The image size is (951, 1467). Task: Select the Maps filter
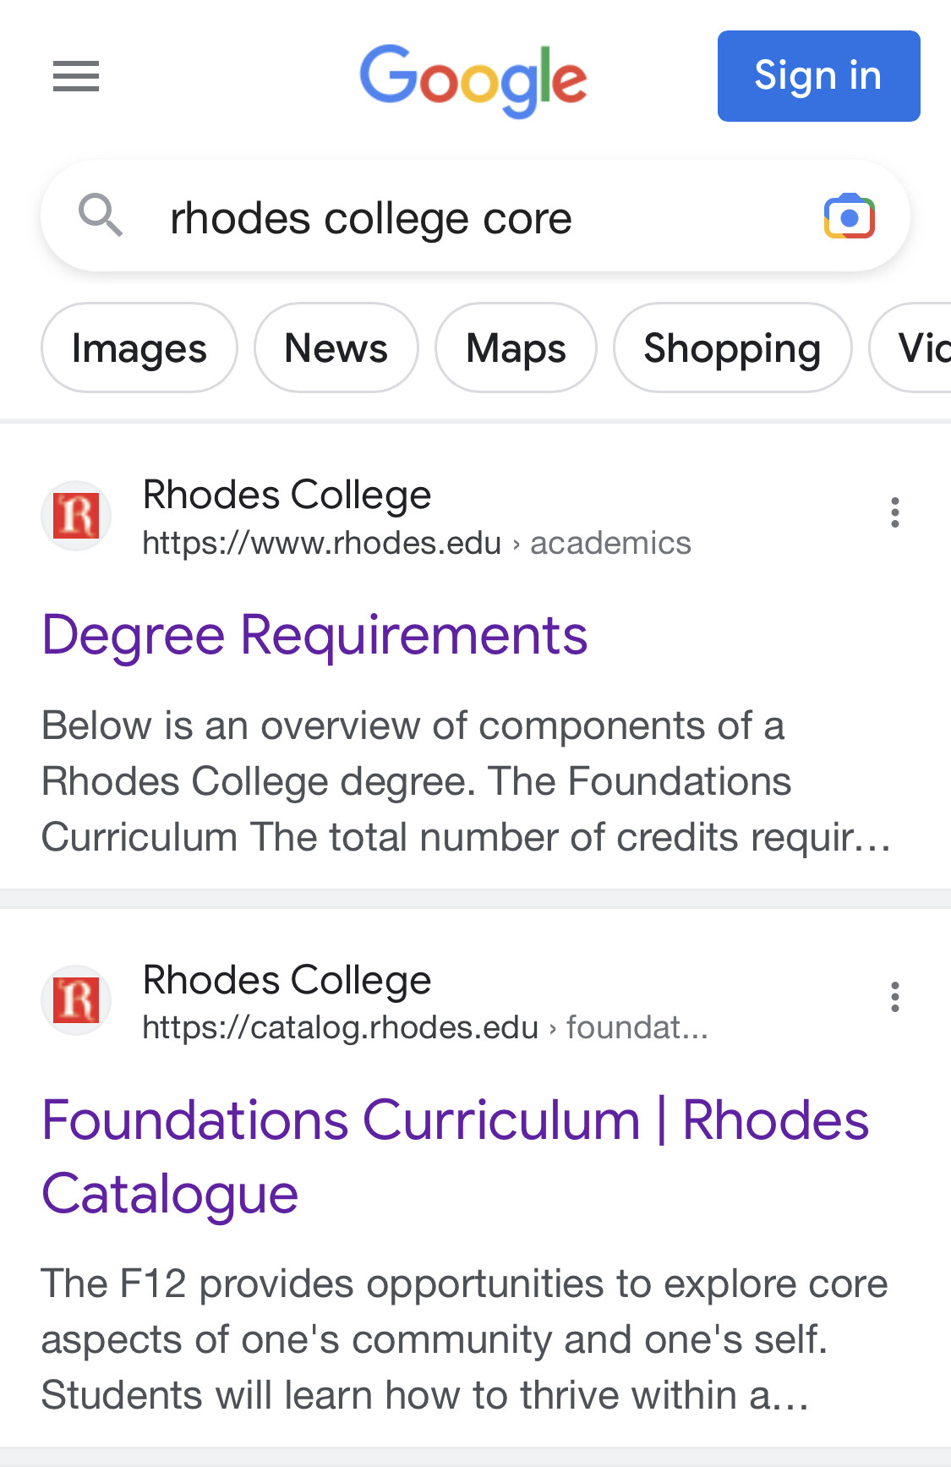(x=516, y=348)
